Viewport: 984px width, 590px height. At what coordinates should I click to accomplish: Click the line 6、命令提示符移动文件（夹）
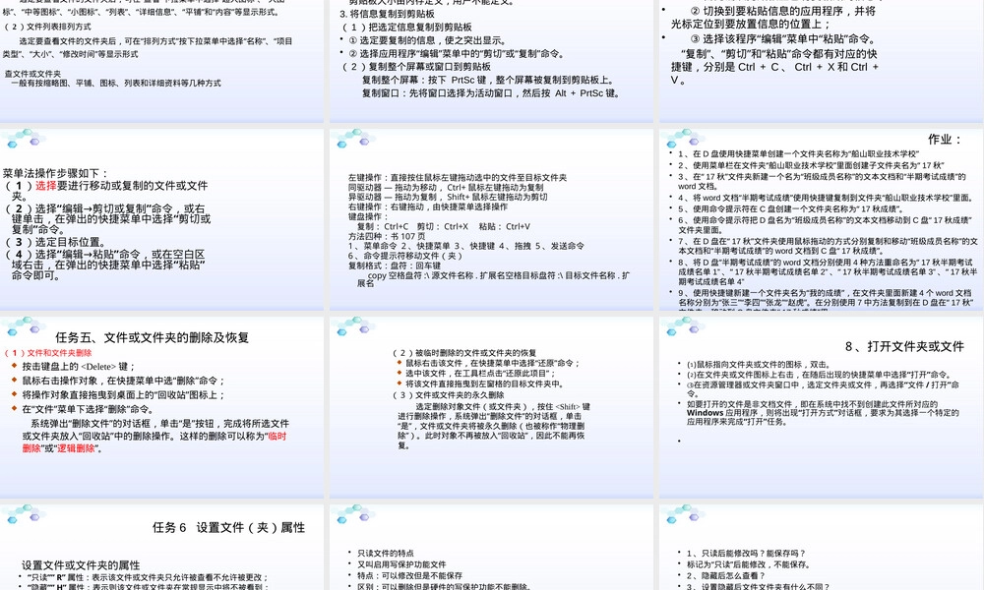point(405,256)
